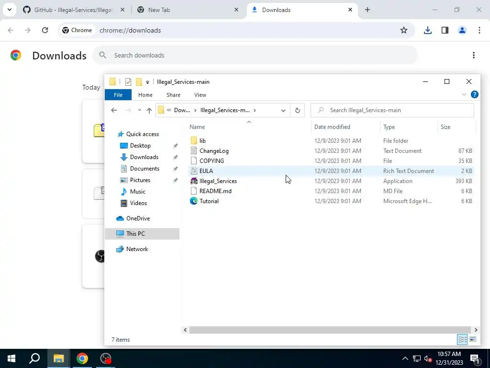This screenshot has height=368, width=490.
Task: Select Network in navigation pane
Action: tap(137, 249)
